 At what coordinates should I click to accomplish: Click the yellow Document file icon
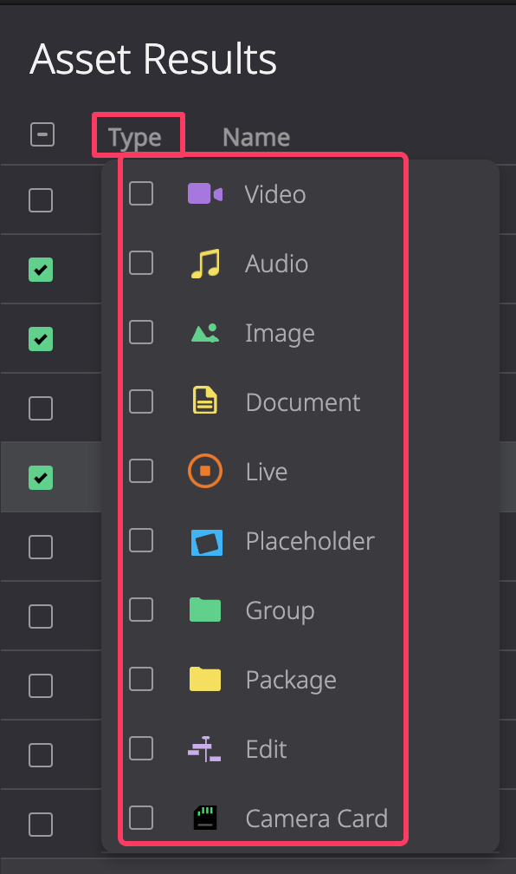[205, 401]
